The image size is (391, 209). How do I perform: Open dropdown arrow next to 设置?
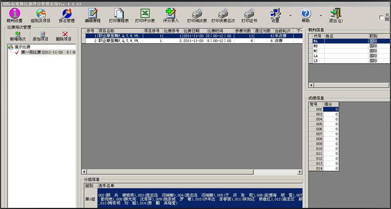(x=291, y=16)
